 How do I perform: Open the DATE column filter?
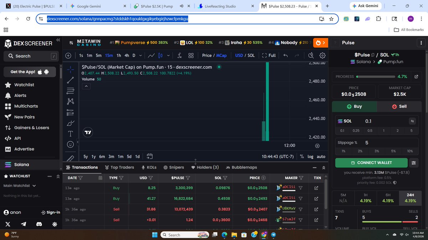(x=80, y=178)
